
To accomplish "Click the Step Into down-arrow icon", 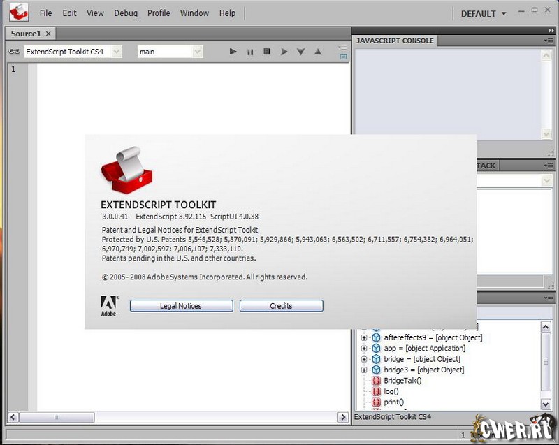I will [301, 52].
